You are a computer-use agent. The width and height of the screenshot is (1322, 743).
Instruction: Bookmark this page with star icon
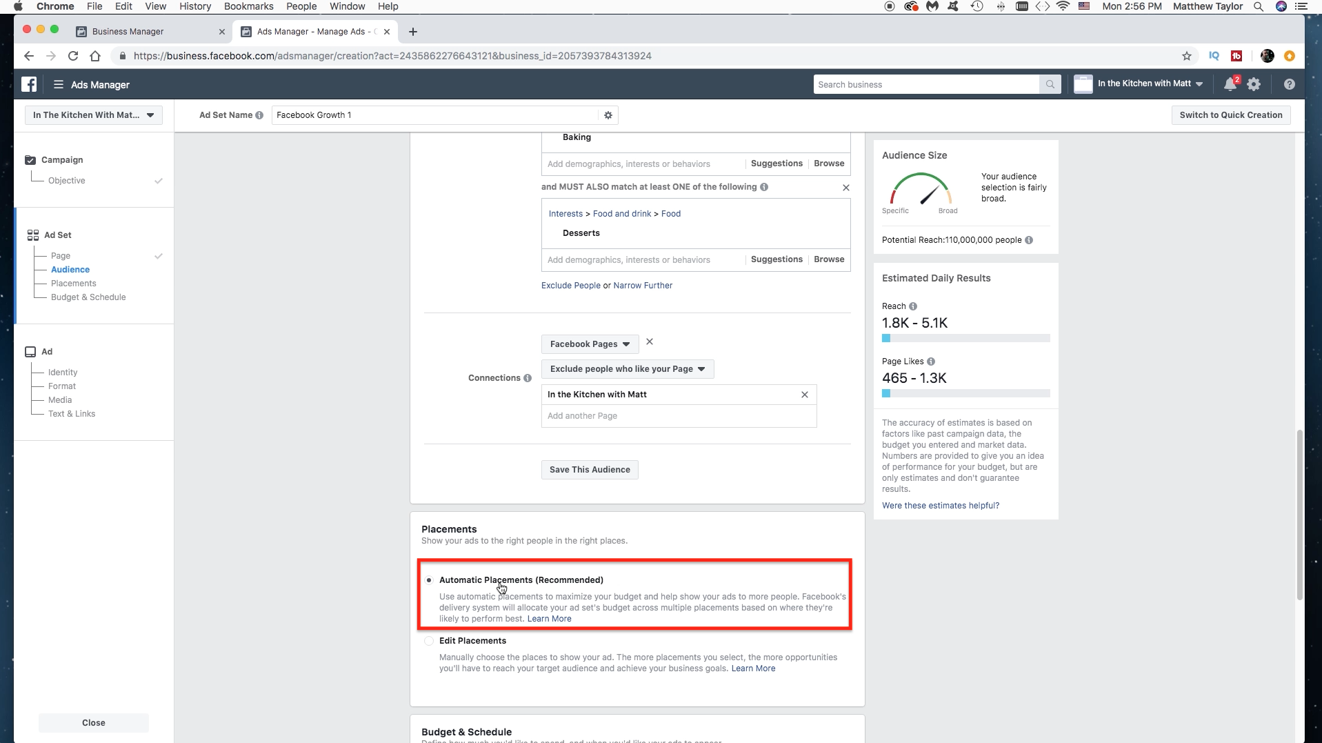(x=1186, y=56)
